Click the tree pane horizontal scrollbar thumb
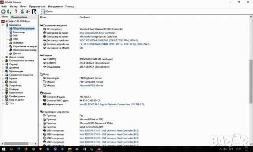Screen dimensions: 253x152 click(x=16, y=144)
